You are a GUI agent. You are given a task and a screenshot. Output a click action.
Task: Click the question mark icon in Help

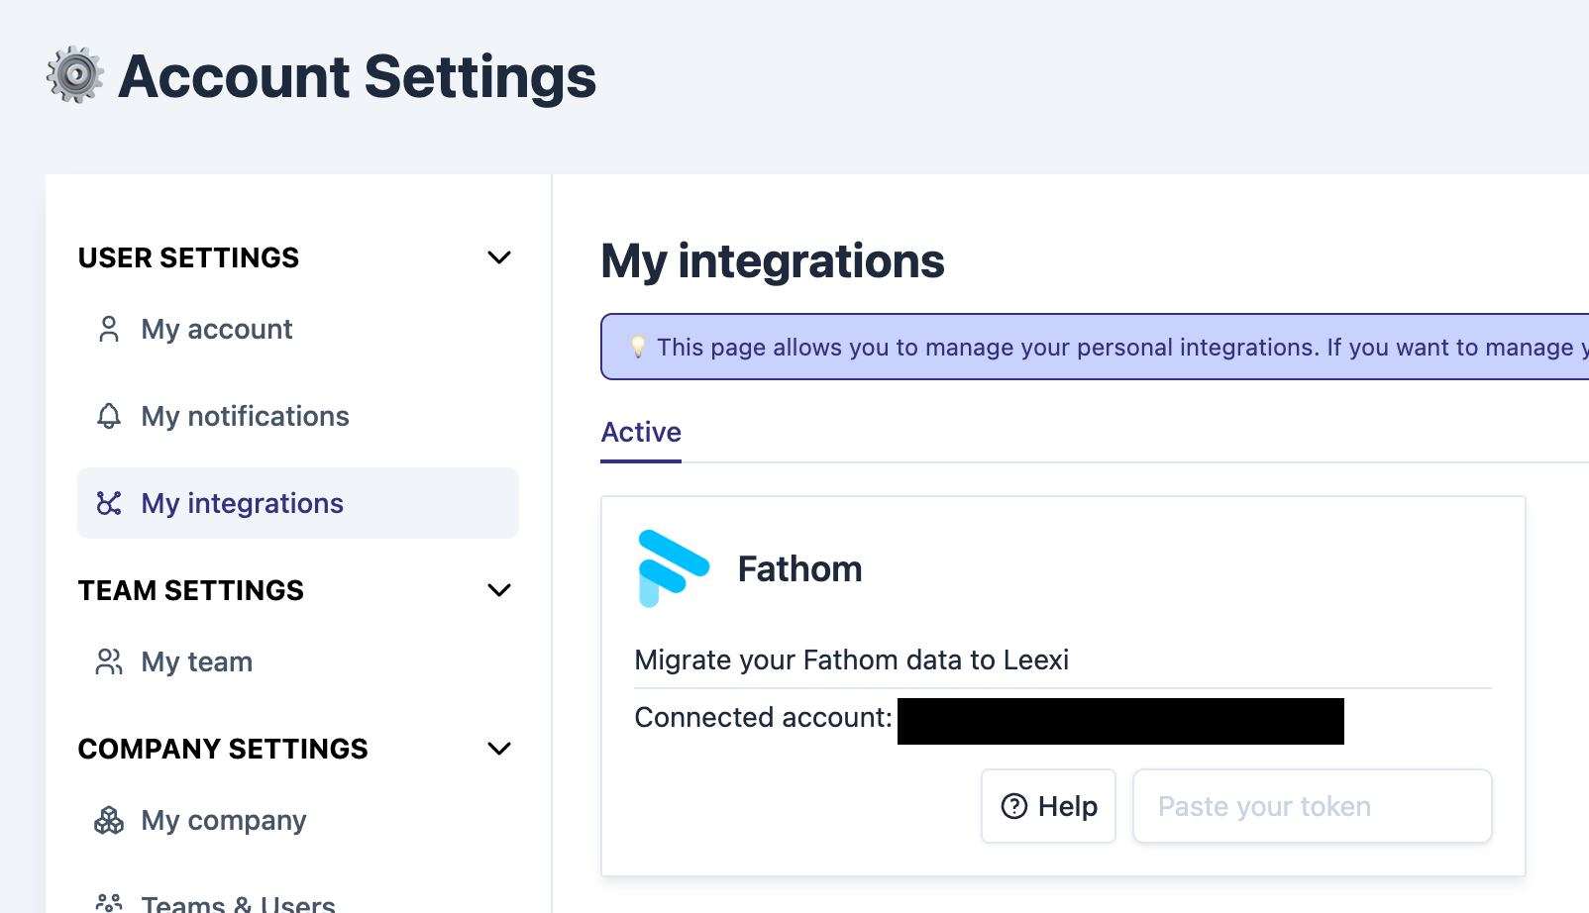[x=1014, y=806]
